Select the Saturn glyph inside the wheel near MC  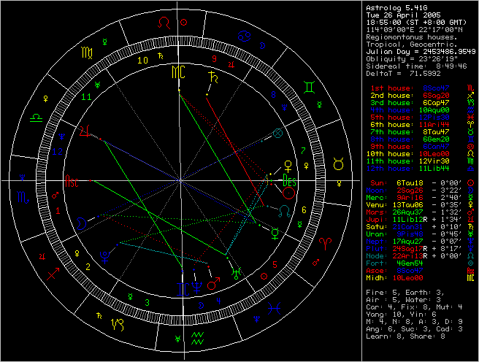pyautogui.click(x=214, y=76)
